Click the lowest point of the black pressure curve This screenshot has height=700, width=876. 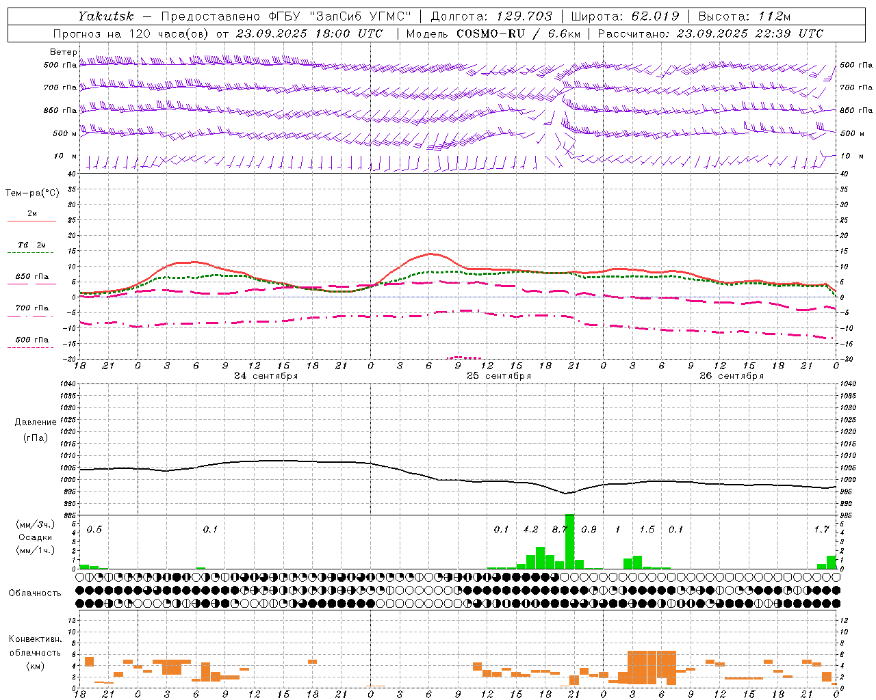click(x=565, y=493)
